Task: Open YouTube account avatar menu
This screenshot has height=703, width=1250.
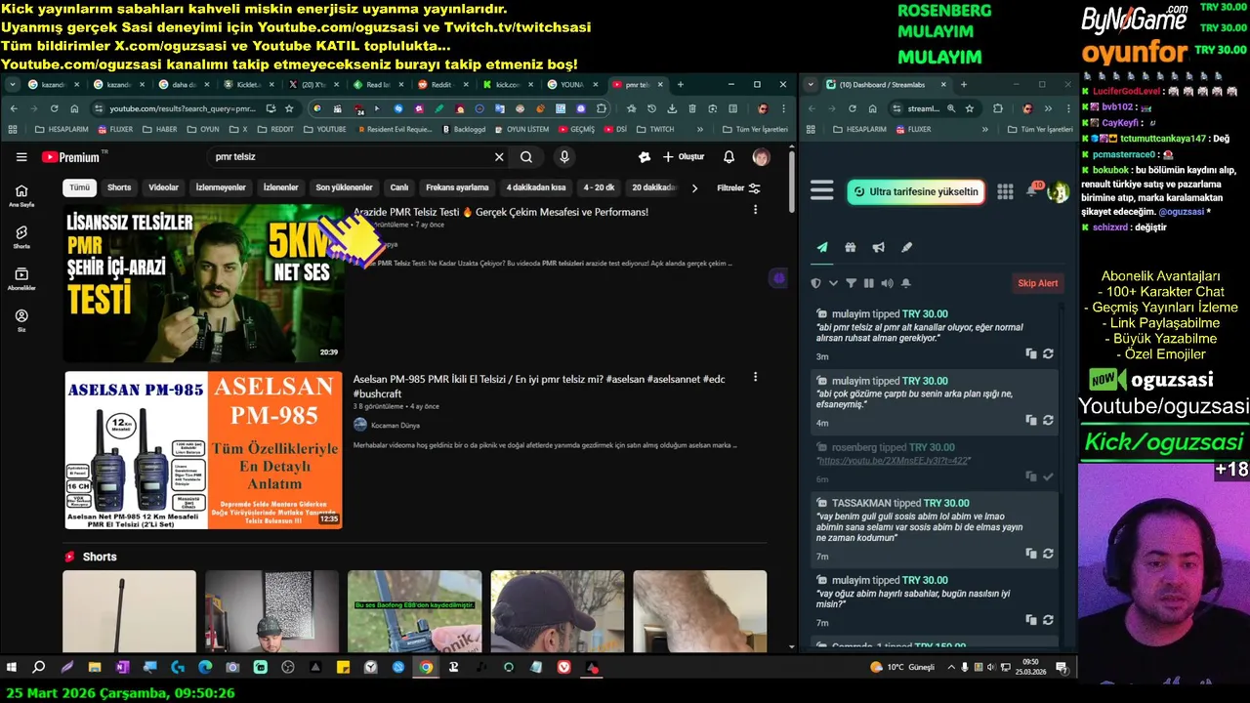Action: coord(761,157)
